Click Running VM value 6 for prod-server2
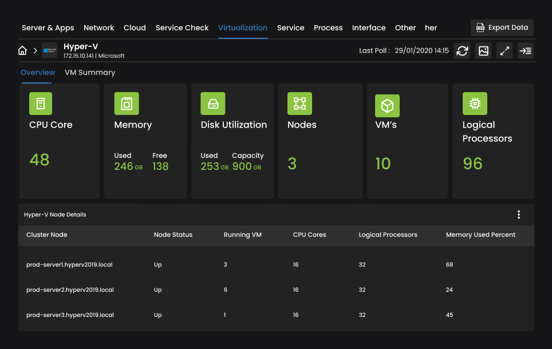Viewport: 552px width, 349px height. pyautogui.click(x=226, y=290)
